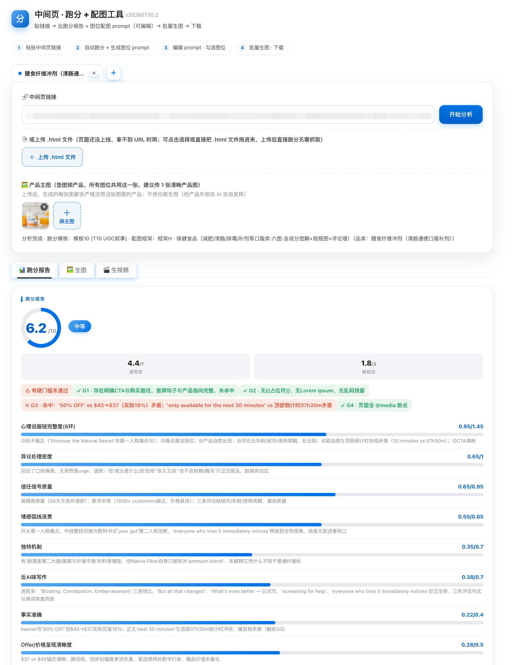Screen dimensions: 515x665
Task: Click the version label v20260730.2
Action: pos(142,15)
